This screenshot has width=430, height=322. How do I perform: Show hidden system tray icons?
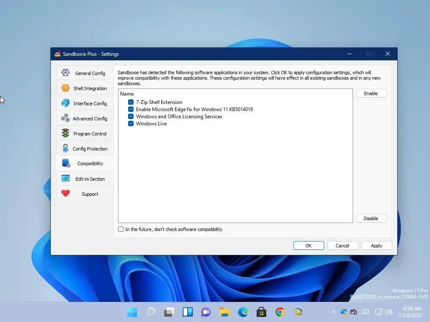pos(333,312)
